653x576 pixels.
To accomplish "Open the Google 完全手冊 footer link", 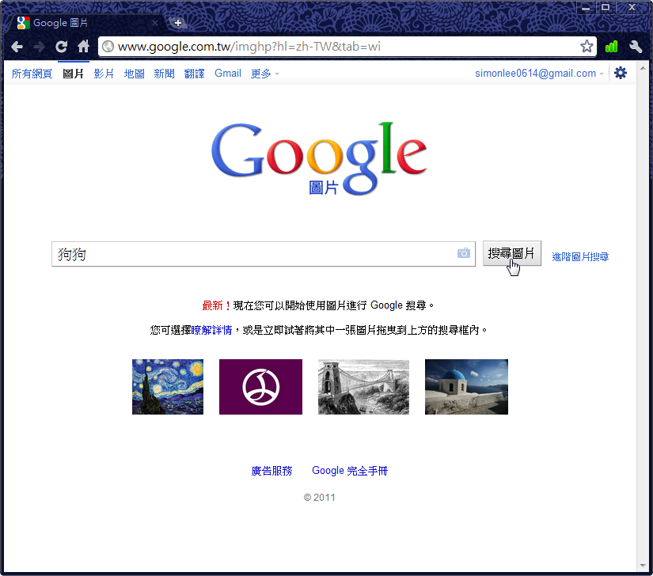I will (x=350, y=471).
